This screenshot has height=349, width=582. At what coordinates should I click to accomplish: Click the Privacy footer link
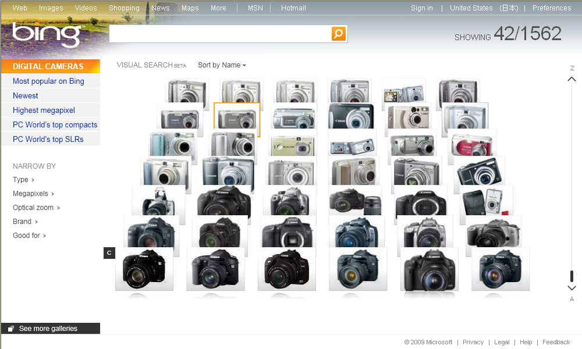coord(473,342)
